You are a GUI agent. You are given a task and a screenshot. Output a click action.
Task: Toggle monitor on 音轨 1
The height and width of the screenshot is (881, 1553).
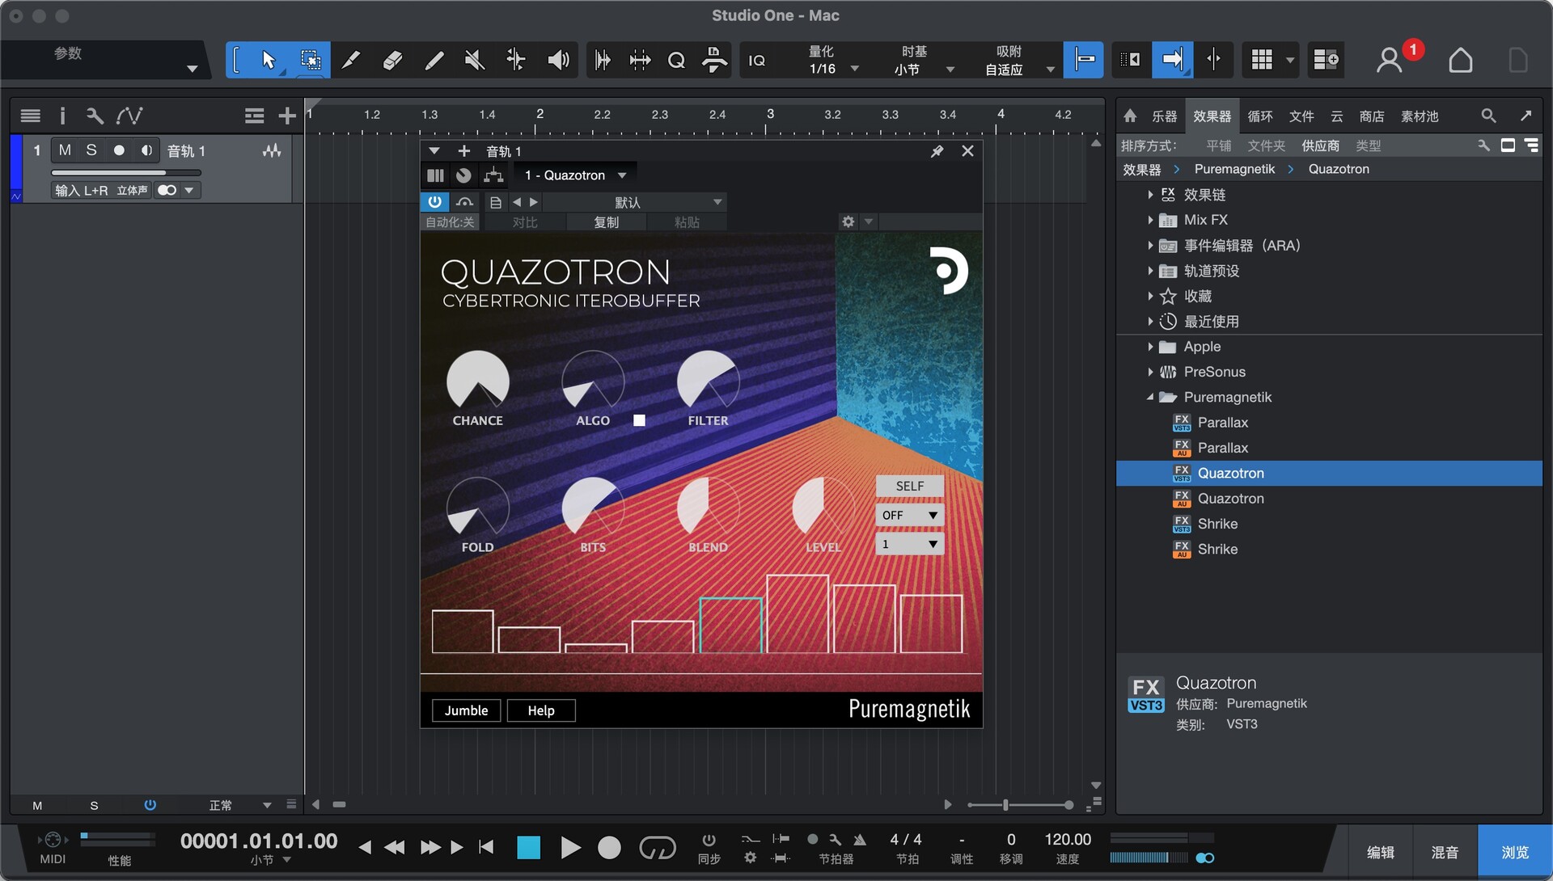point(146,150)
